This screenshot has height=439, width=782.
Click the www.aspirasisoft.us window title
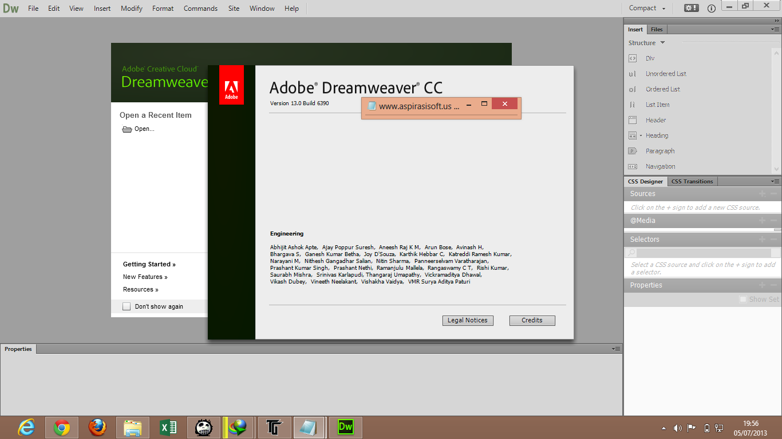[419, 106]
